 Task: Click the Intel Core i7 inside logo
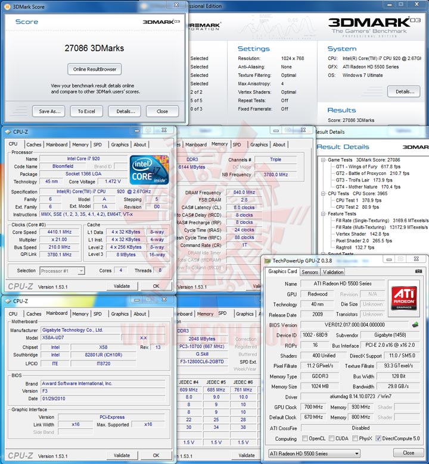150,170
